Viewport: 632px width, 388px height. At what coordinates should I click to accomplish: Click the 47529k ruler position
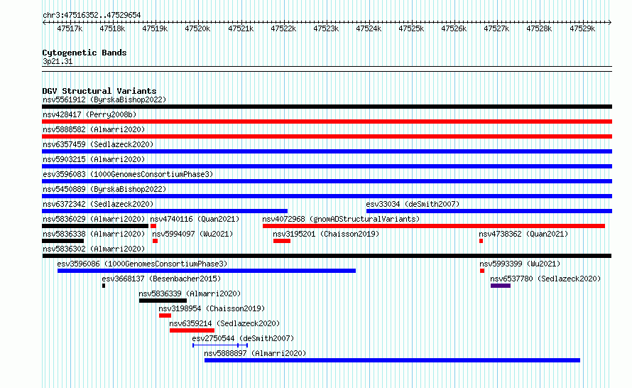point(582,28)
